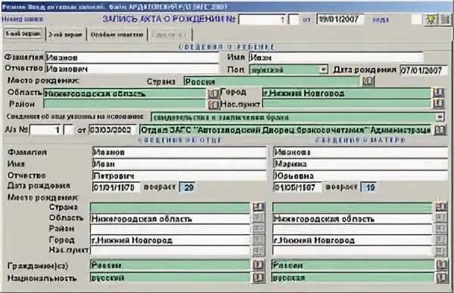Click father's Национальность field русский
Image resolution: width=454 pixels, height=293 pixels.
pos(170,278)
